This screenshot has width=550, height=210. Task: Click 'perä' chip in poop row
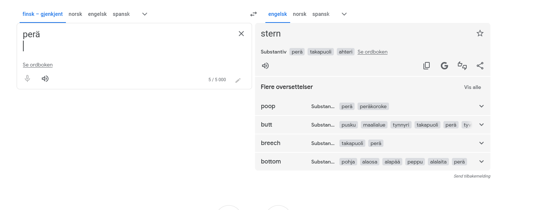click(347, 106)
